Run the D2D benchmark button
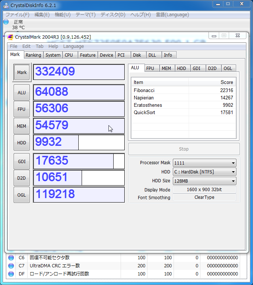 pyautogui.click(x=22, y=178)
